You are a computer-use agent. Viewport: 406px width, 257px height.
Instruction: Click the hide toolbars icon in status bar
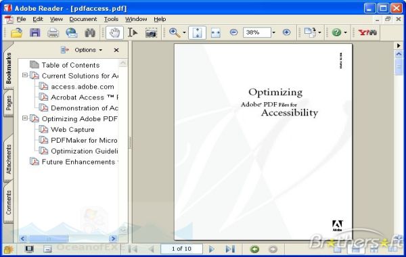click(x=47, y=250)
